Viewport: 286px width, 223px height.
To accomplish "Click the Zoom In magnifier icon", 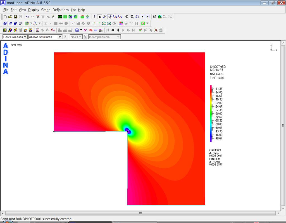I will 127,17.
